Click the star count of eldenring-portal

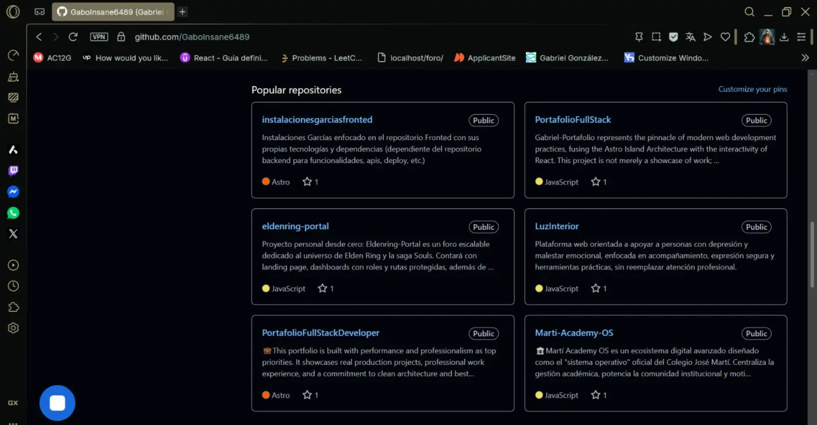click(326, 288)
